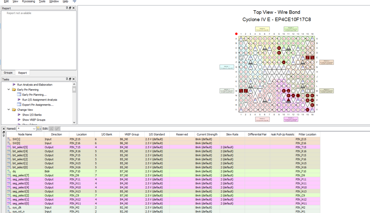Click the filter icon beside Named box
This screenshot has width=370, height=213.
(x=39, y=128)
